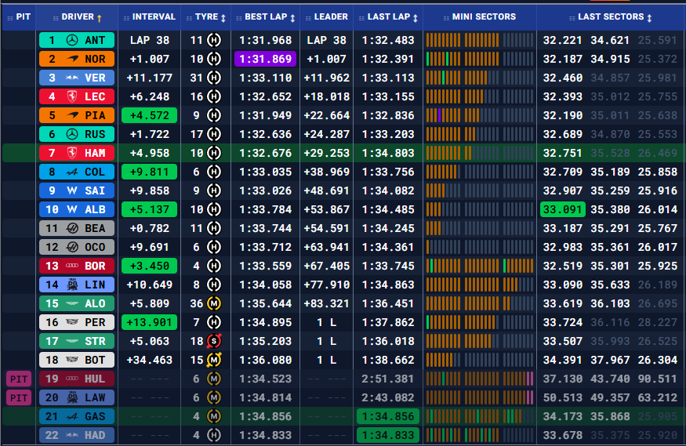Click the Ferrari shield in HAM row
686x446 pixels.
[72, 153]
